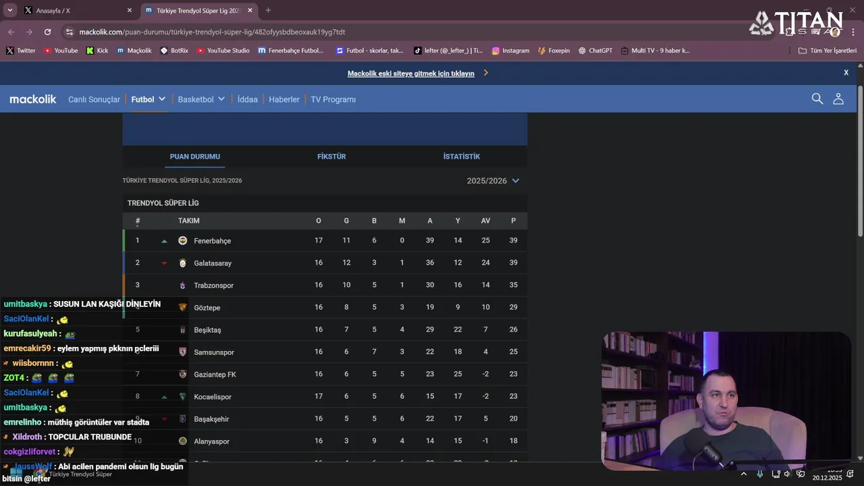Click the Fenerbahçe club crest
The width and height of the screenshot is (864, 486).
point(182,241)
